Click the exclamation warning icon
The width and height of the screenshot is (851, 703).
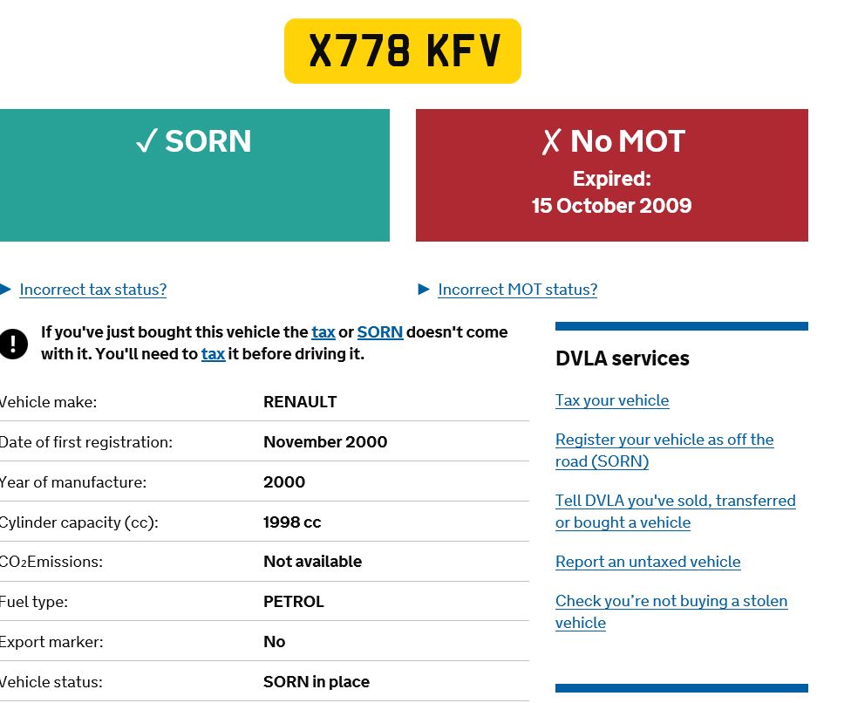(14, 344)
